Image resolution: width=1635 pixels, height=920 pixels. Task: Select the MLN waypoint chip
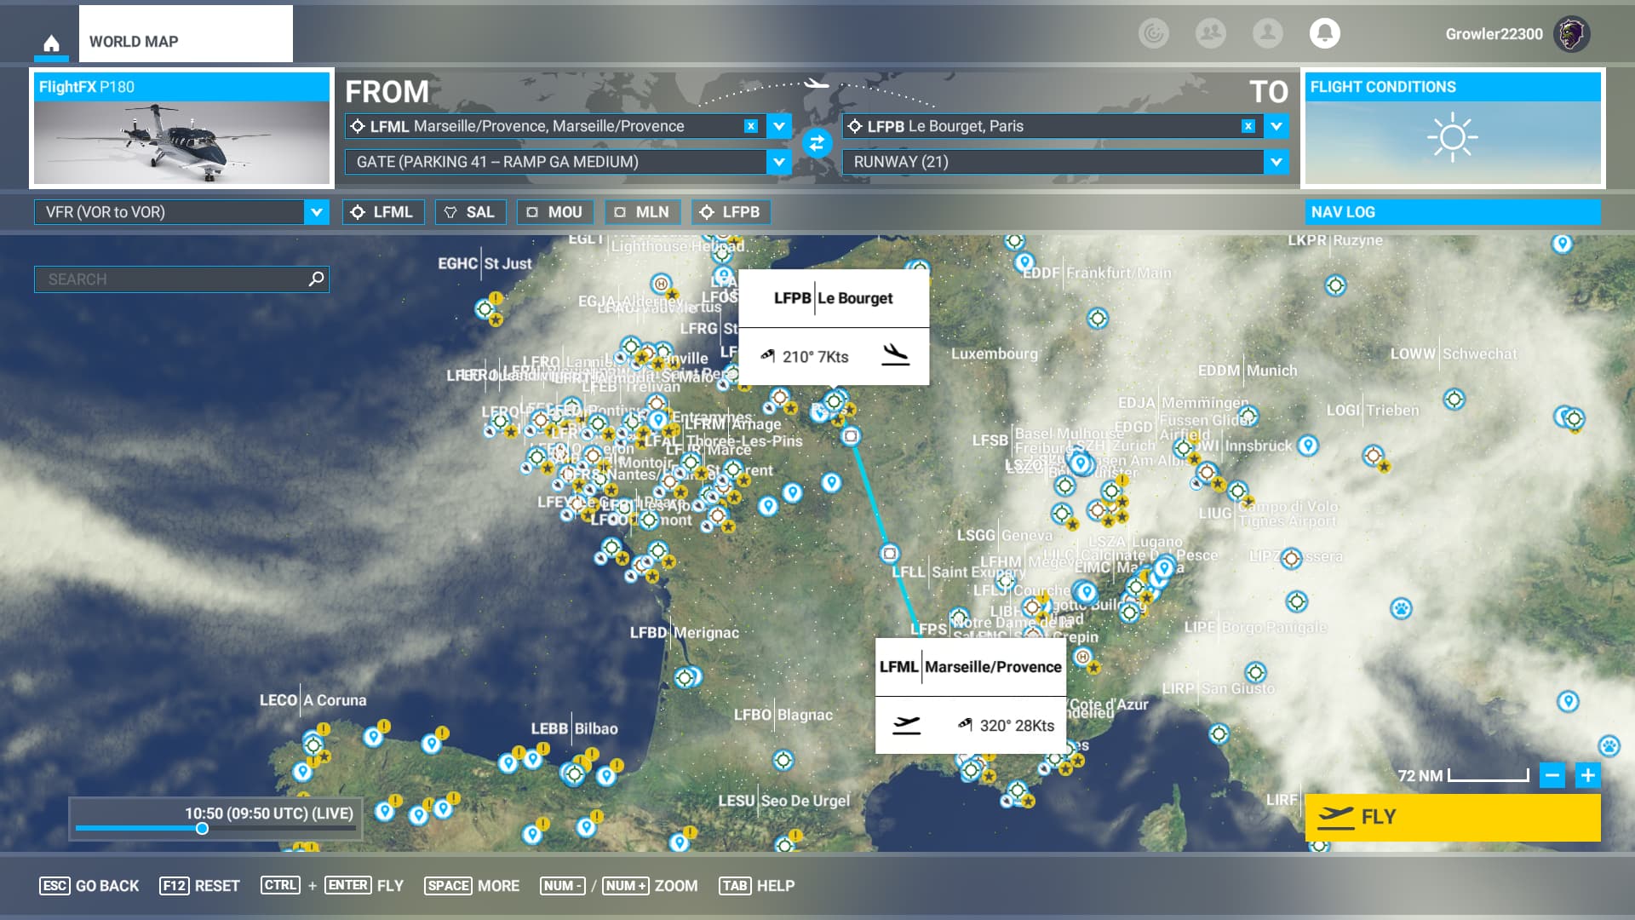(x=642, y=212)
